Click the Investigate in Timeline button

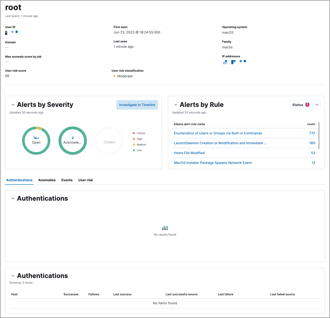137,105
